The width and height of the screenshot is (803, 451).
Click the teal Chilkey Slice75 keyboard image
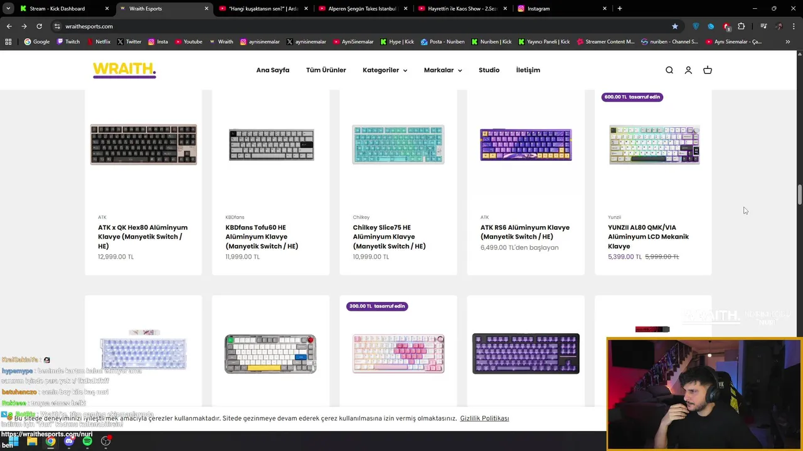coord(398,145)
